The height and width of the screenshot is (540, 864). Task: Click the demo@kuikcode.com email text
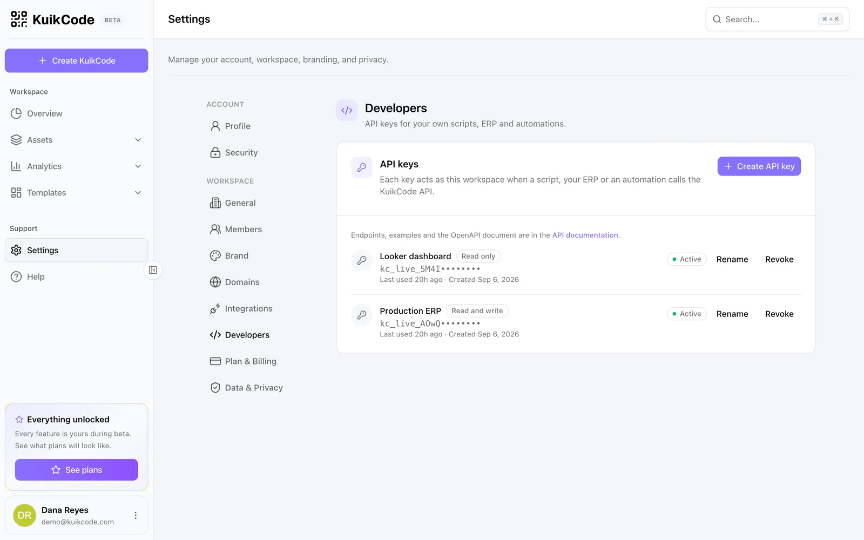[78, 522]
